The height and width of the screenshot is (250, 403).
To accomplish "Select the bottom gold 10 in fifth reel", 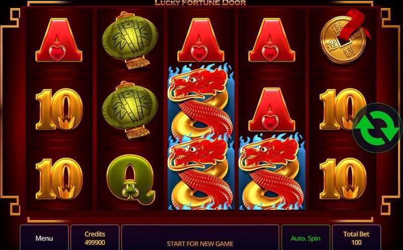I will coord(343,179).
